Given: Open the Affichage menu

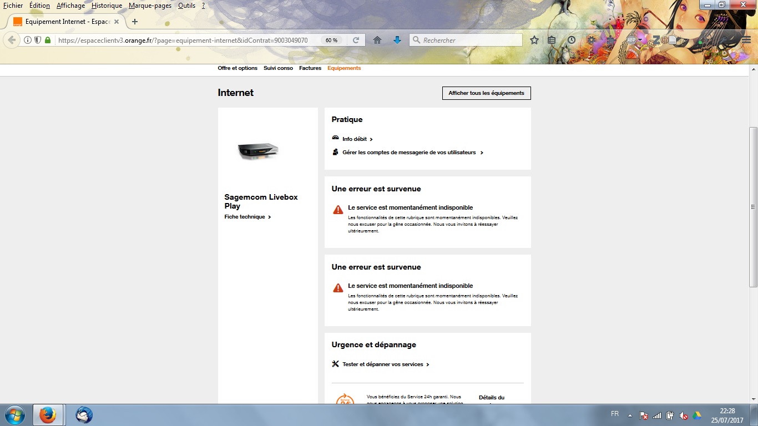Looking at the screenshot, I should pos(70,6).
